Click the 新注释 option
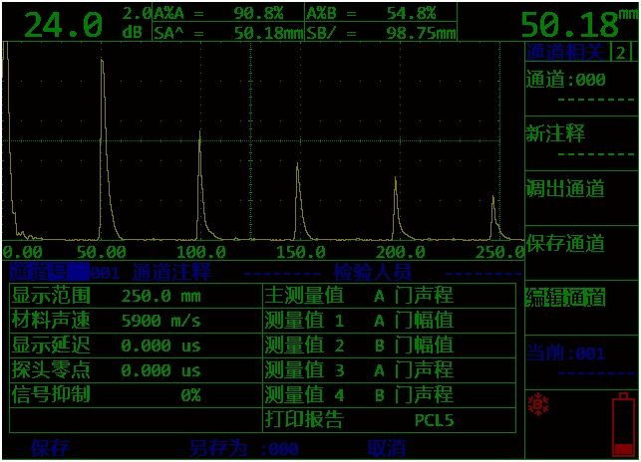 (x=556, y=134)
